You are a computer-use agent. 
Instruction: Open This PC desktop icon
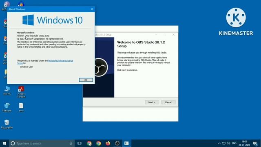tap(7, 91)
